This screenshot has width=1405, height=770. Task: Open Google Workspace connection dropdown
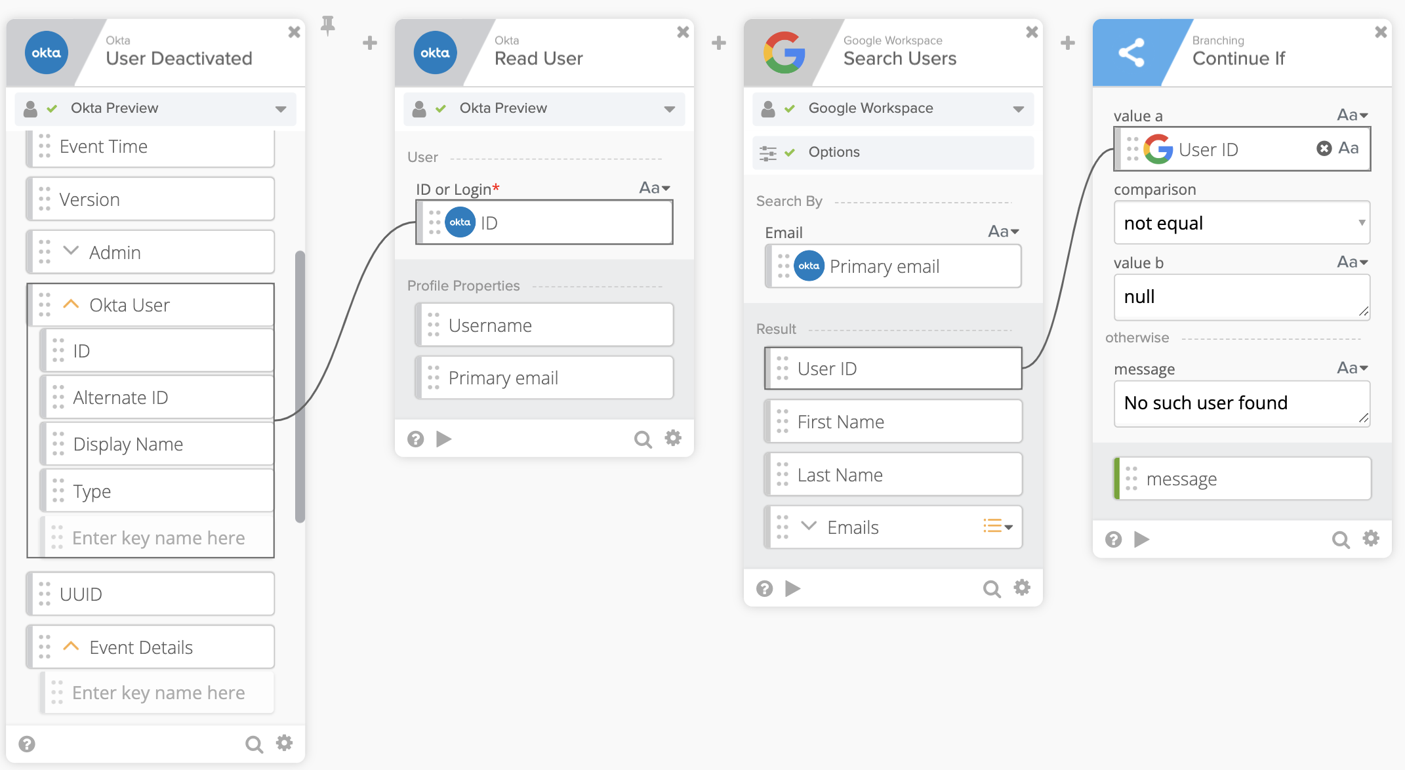(x=1018, y=109)
